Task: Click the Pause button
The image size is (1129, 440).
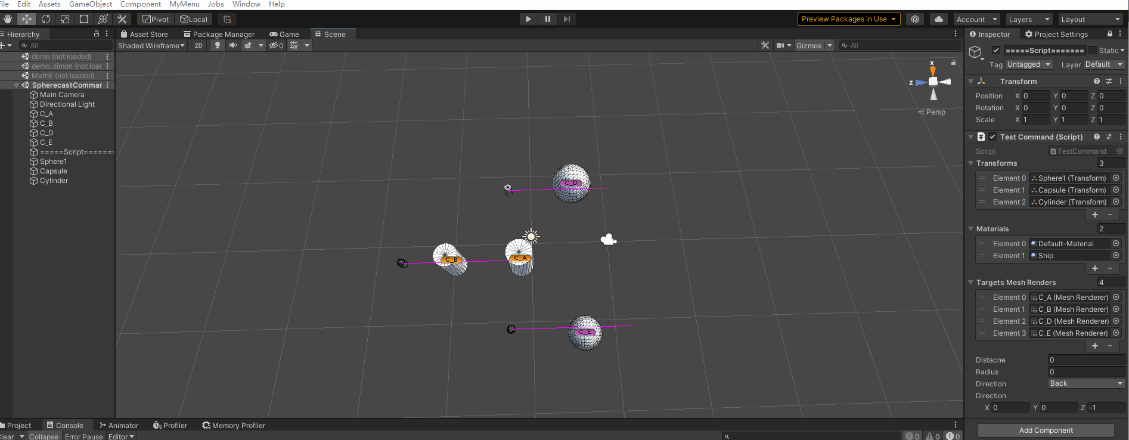Action: tap(547, 19)
